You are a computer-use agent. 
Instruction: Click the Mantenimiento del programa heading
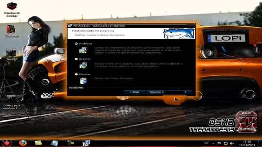point(93,31)
